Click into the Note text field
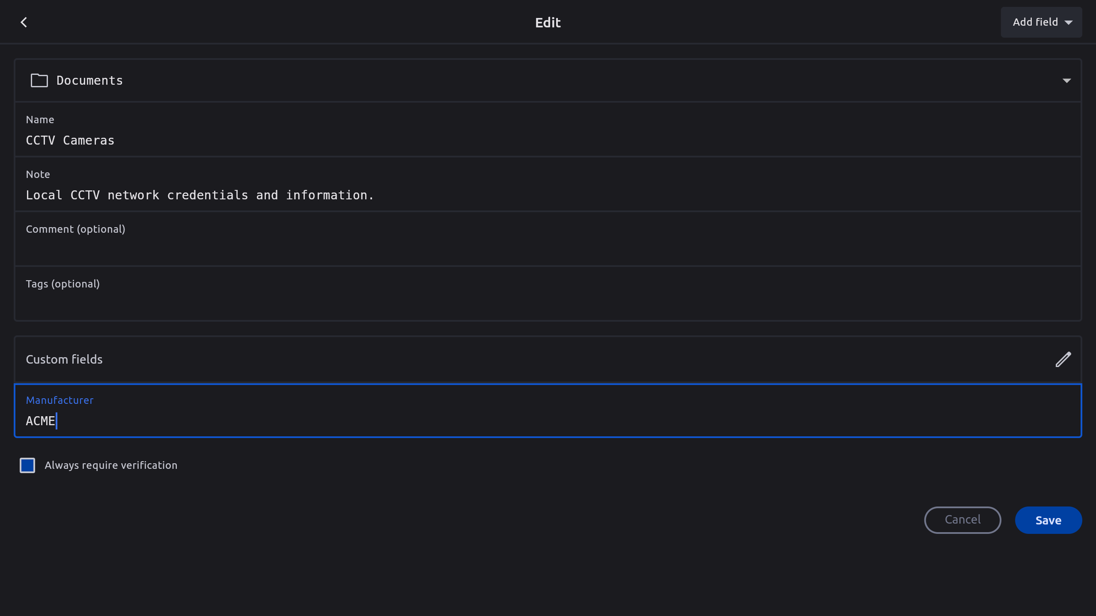The image size is (1096, 616). click(x=548, y=195)
